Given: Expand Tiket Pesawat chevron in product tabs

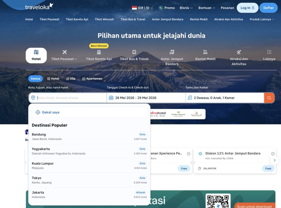Looking at the screenshot, I should (x=76, y=59).
